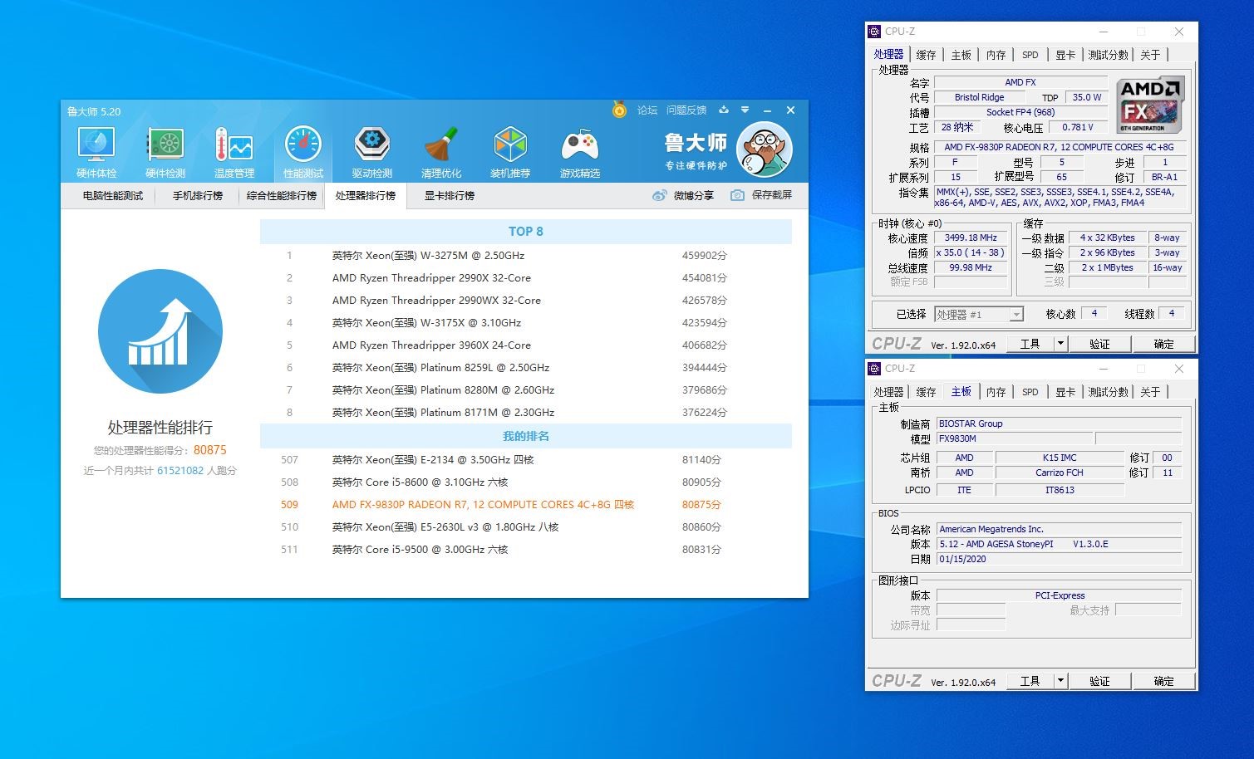Screen dimensions: 1254x759
Task: Click upper CPU-Z 工具 button
Action: coord(1030,344)
